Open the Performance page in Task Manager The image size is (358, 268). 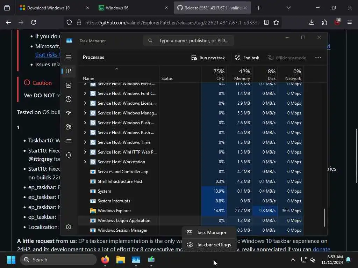69,85
